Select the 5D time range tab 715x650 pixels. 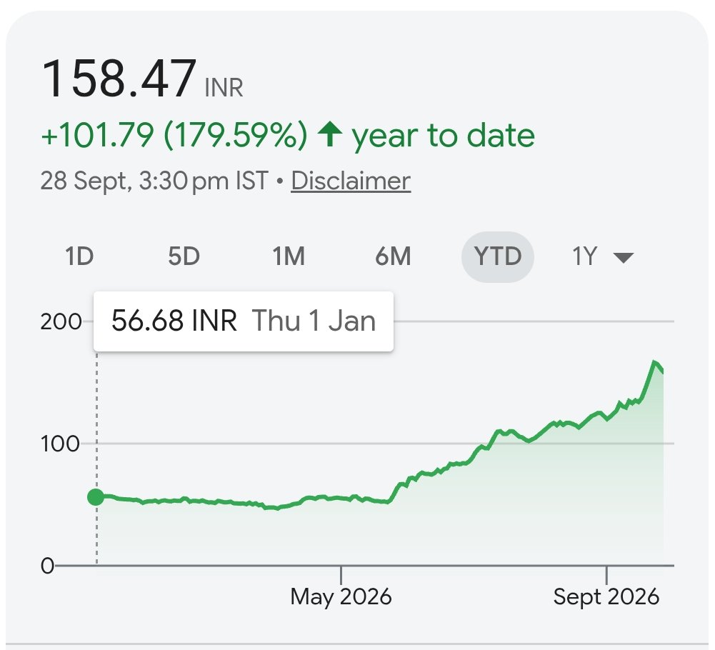click(x=184, y=256)
